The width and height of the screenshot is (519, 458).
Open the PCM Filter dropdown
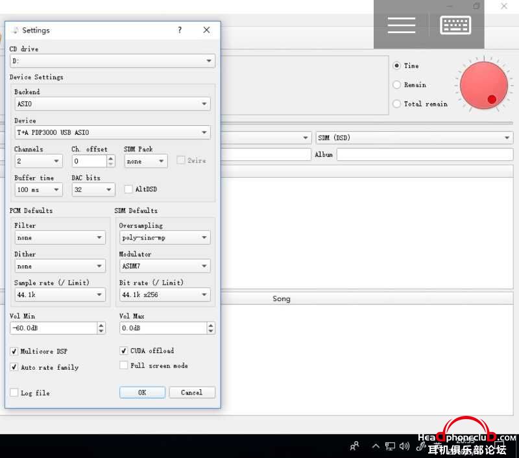tap(60, 237)
